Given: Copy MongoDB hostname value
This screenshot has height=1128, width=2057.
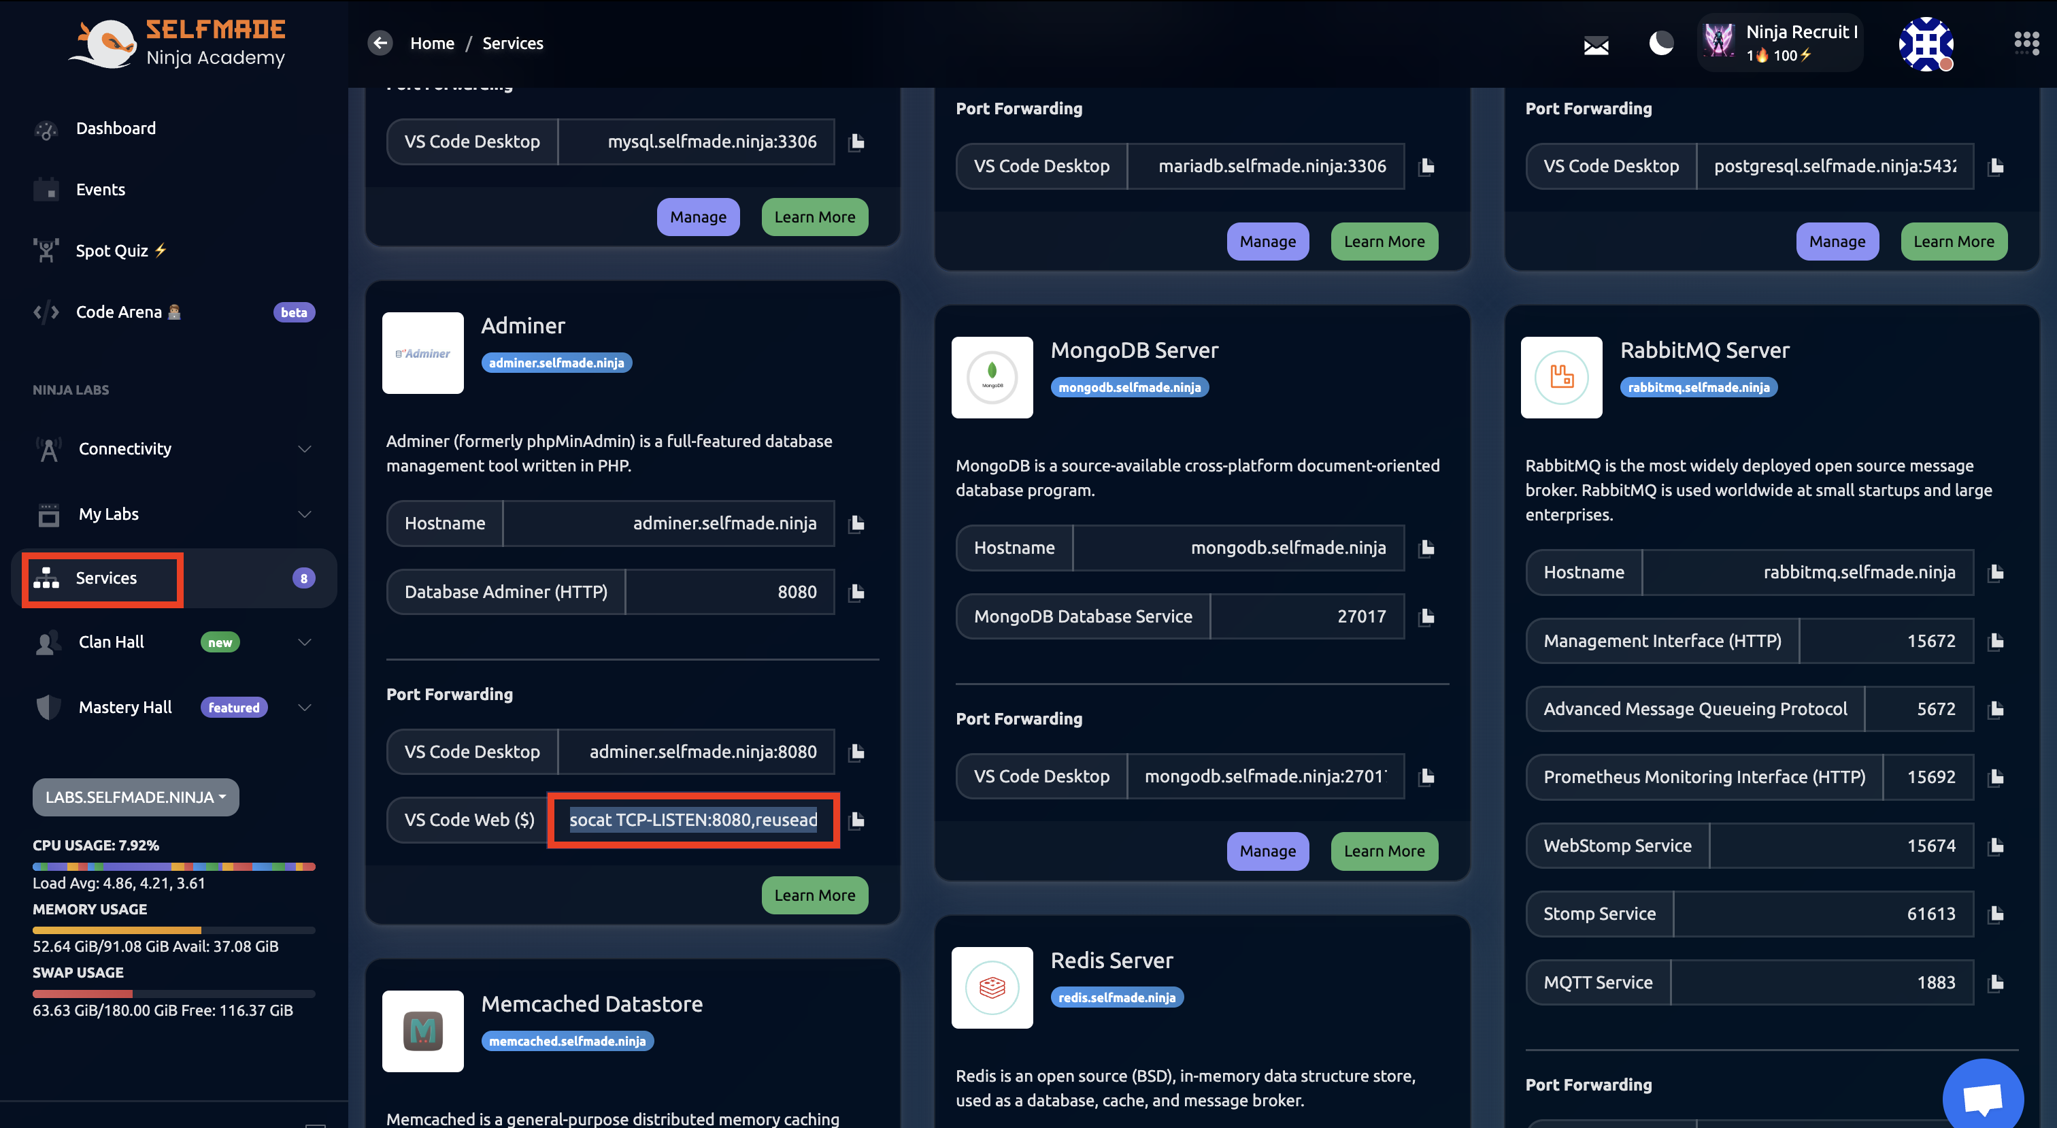Looking at the screenshot, I should click(x=1426, y=548).
